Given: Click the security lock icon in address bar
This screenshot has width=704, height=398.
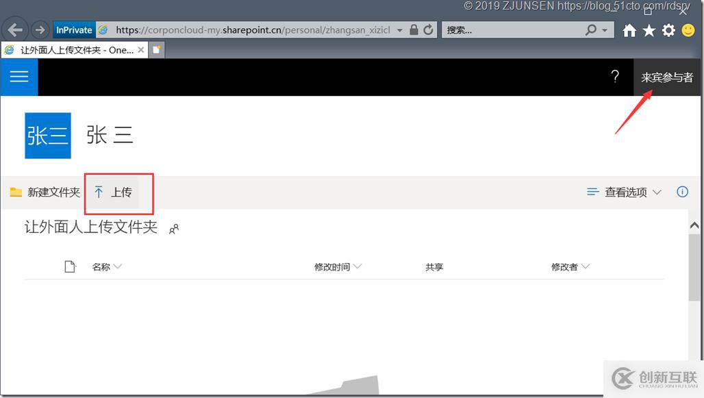Looking at the screenshot, I should (414, 30).
